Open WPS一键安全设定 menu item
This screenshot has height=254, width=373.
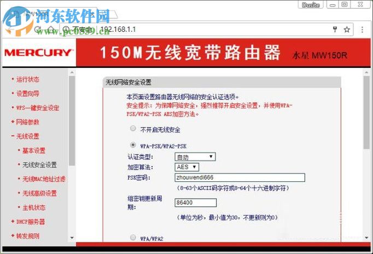pos(38,108)
